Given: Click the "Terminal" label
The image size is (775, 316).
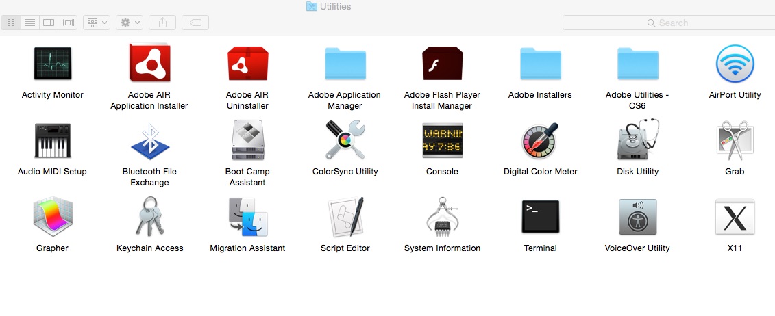Looking at the screenshot, I should tap(540, 248).
